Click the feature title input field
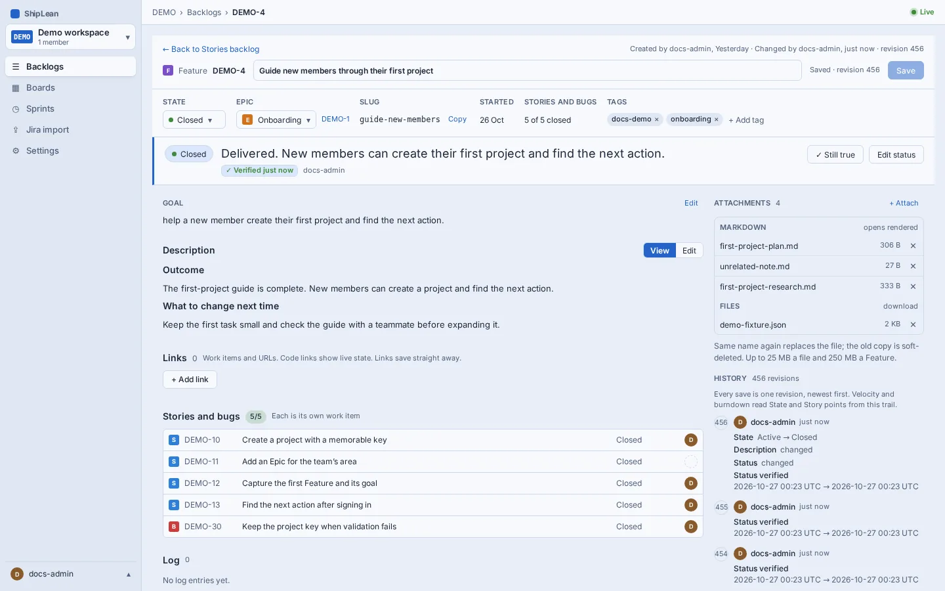Image resolution: width=945 pixels, height=591 pixels. tap(528, 70)
